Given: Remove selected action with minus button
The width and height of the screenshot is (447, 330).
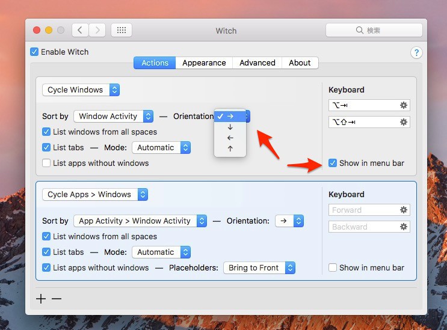Looking at the screenshot, I should click(x=57, y=299).
